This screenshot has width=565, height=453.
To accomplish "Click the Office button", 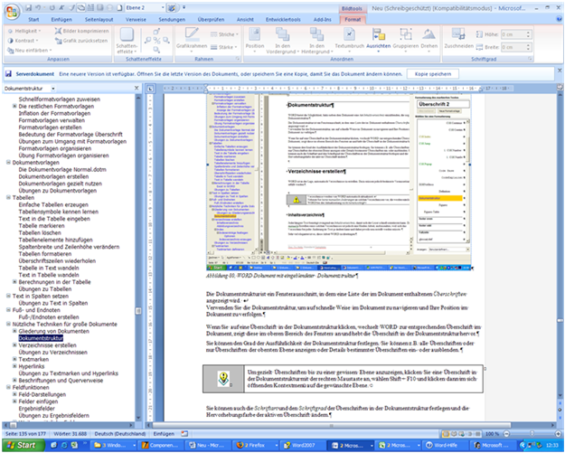I will click(x=11, y=10).
